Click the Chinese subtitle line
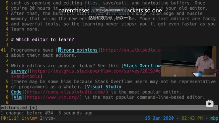Image resolution: width=219 pixels, height=123 pixels. coord(110,18)
